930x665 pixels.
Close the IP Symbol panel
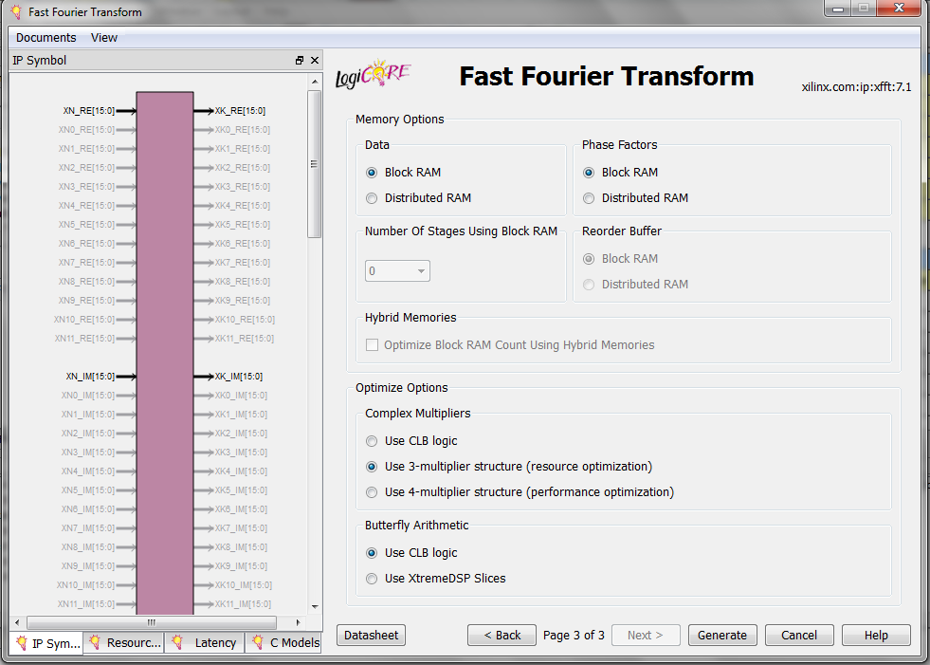pos(315,61)
